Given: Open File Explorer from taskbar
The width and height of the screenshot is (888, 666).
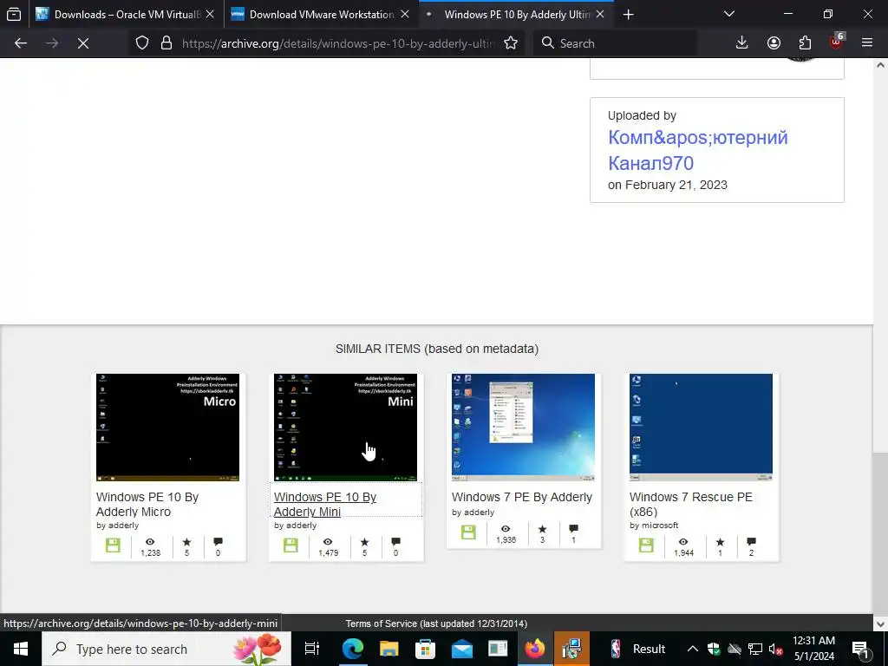Looking at the screenshot, I should [x=389, y=649].
